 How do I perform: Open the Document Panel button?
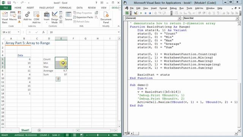(106, 18)
